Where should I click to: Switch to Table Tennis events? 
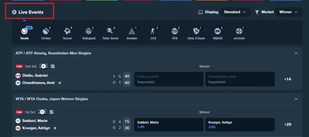point(110,31)
